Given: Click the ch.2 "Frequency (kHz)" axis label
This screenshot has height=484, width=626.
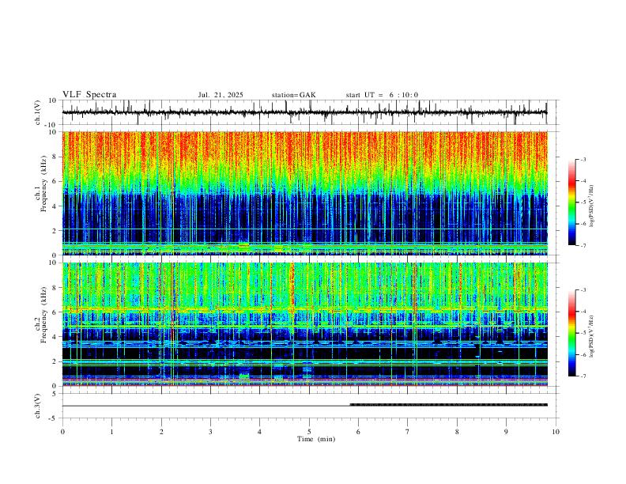Looking at the screenshot, I should tap(43, 315).
